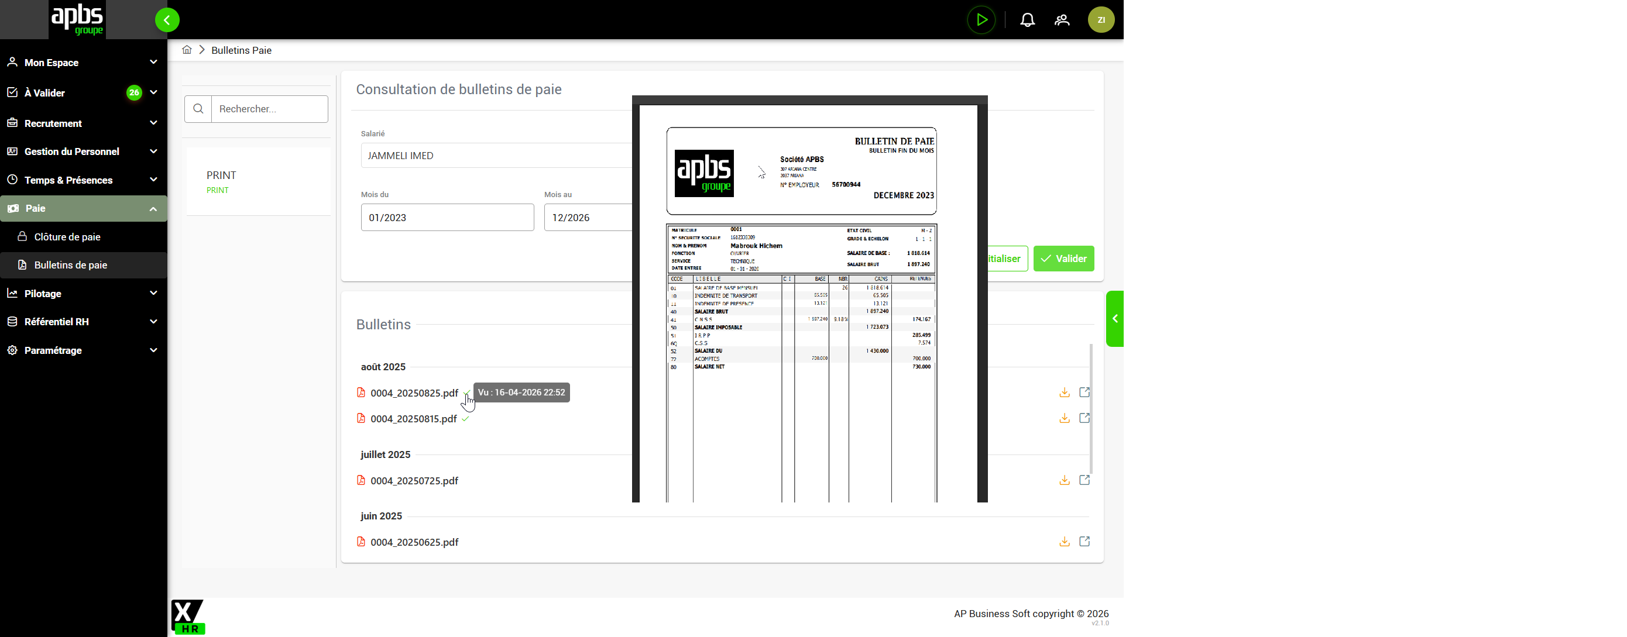1627x637 pixels.
Task: Click the 26 badge on À Valider
Action: click(134, 93)
